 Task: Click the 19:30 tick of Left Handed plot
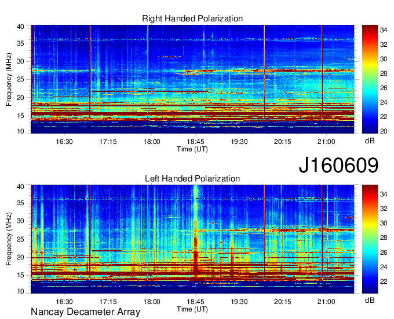click(239, 302)
